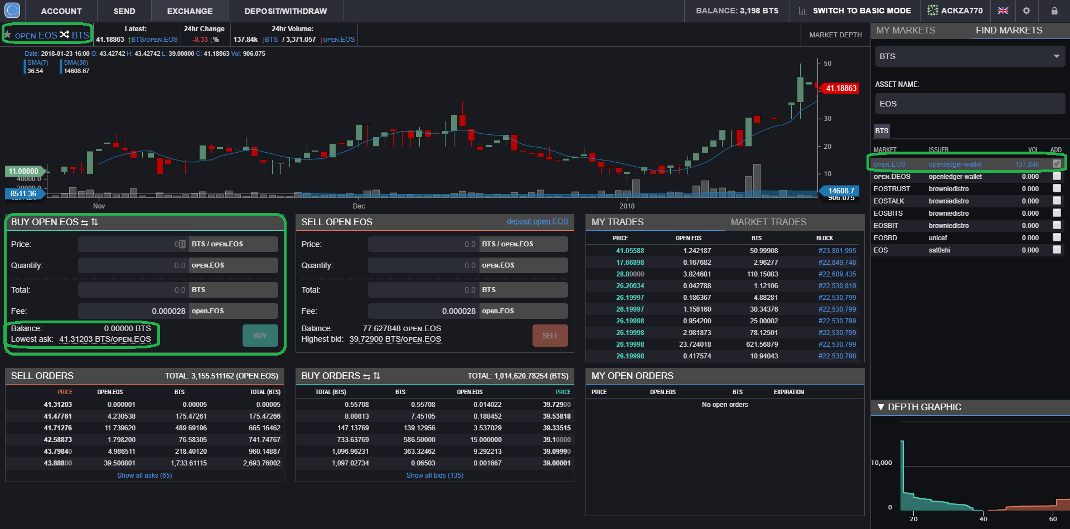
Task: Open the openledger-wallet issuer for OPEN.EOS
Action: point(955,164)
